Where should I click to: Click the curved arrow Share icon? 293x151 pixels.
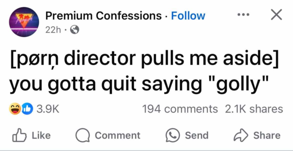click(x=240, y=135)
